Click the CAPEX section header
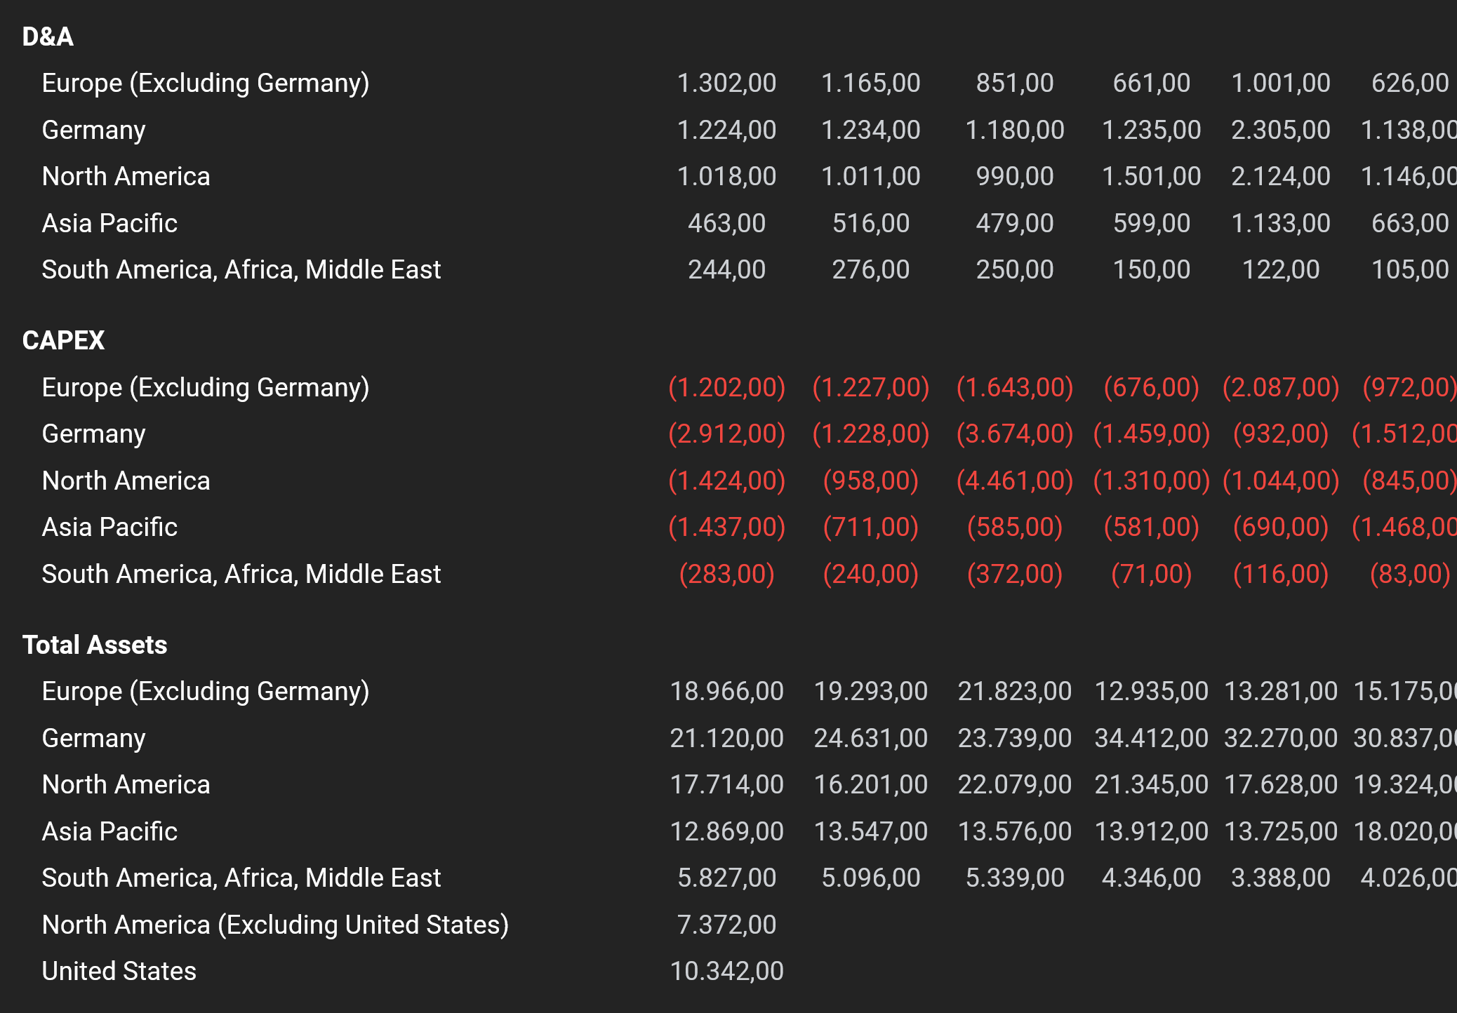This screenshot has height=1013, width=1457. [x=63, y=340]
